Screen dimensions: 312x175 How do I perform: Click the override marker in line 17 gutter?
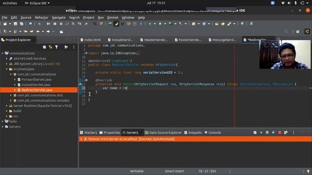(80, 84)
